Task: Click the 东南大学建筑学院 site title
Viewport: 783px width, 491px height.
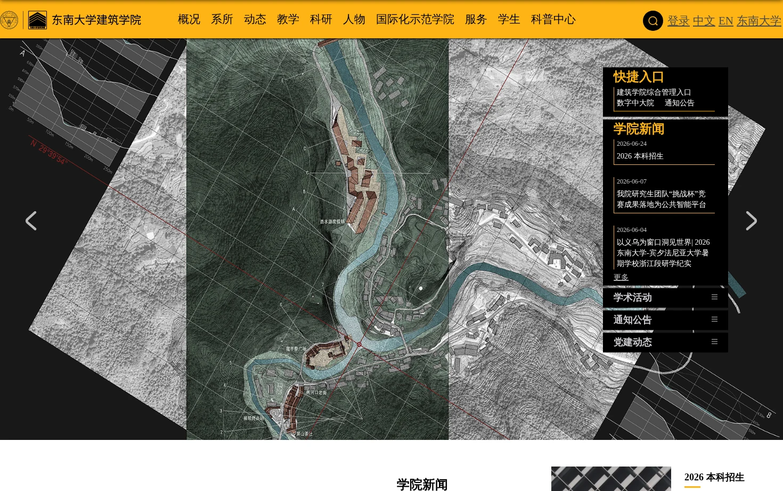Action: pos(96,20)
